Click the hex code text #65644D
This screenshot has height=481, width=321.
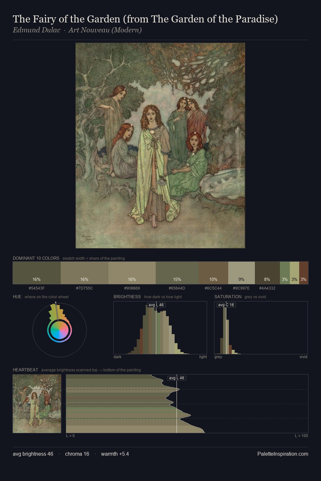(x=177, y=288)
